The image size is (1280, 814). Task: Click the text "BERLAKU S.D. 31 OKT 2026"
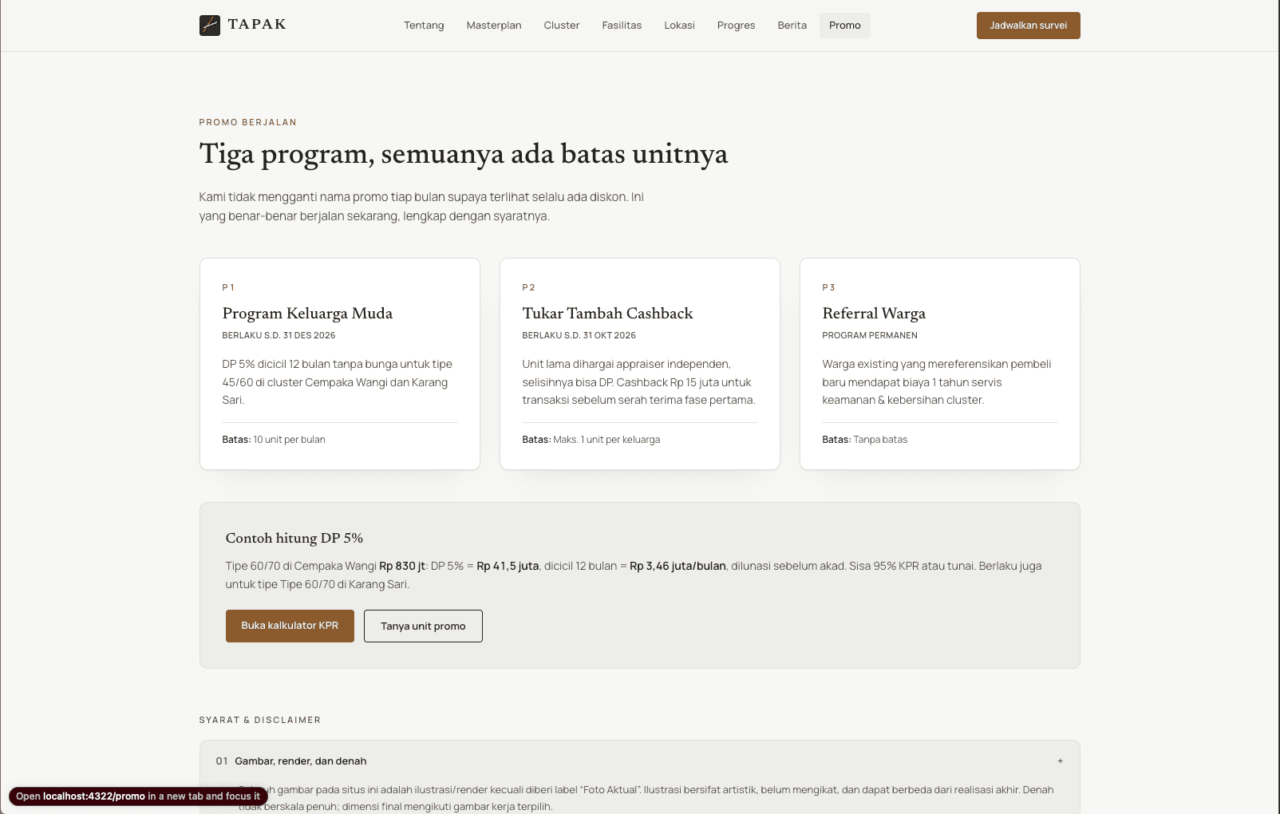tap(579, 335)
